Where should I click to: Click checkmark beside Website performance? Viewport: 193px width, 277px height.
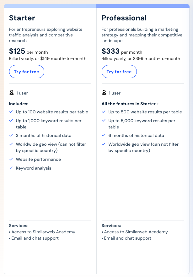(11, 159)
